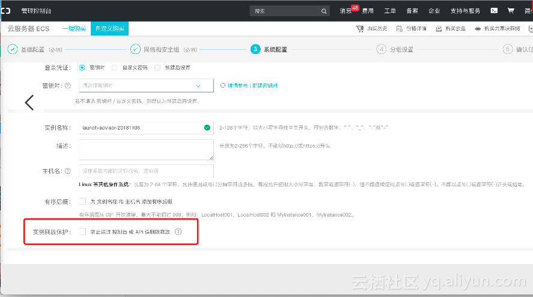Click the 网络和安全组 completed checkmark icon
The height and width of the screenshot is (297, 533).
(x=135, y=49)
